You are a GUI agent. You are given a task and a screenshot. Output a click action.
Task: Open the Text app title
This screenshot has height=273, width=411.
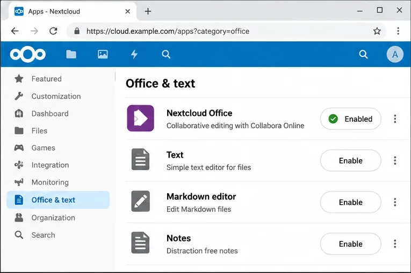pyautogui.click(x=175, y=155)
